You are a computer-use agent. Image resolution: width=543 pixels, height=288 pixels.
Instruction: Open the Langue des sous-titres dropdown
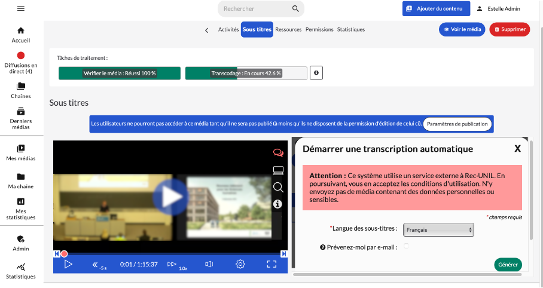pos(438,229)
